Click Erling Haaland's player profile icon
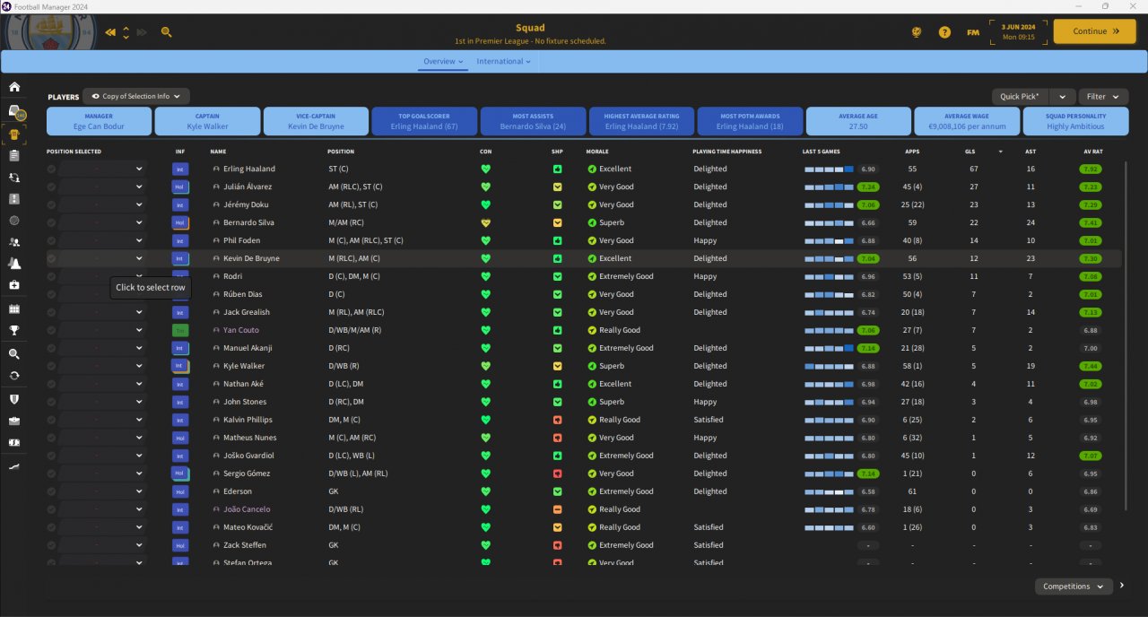 click(216, 169)
